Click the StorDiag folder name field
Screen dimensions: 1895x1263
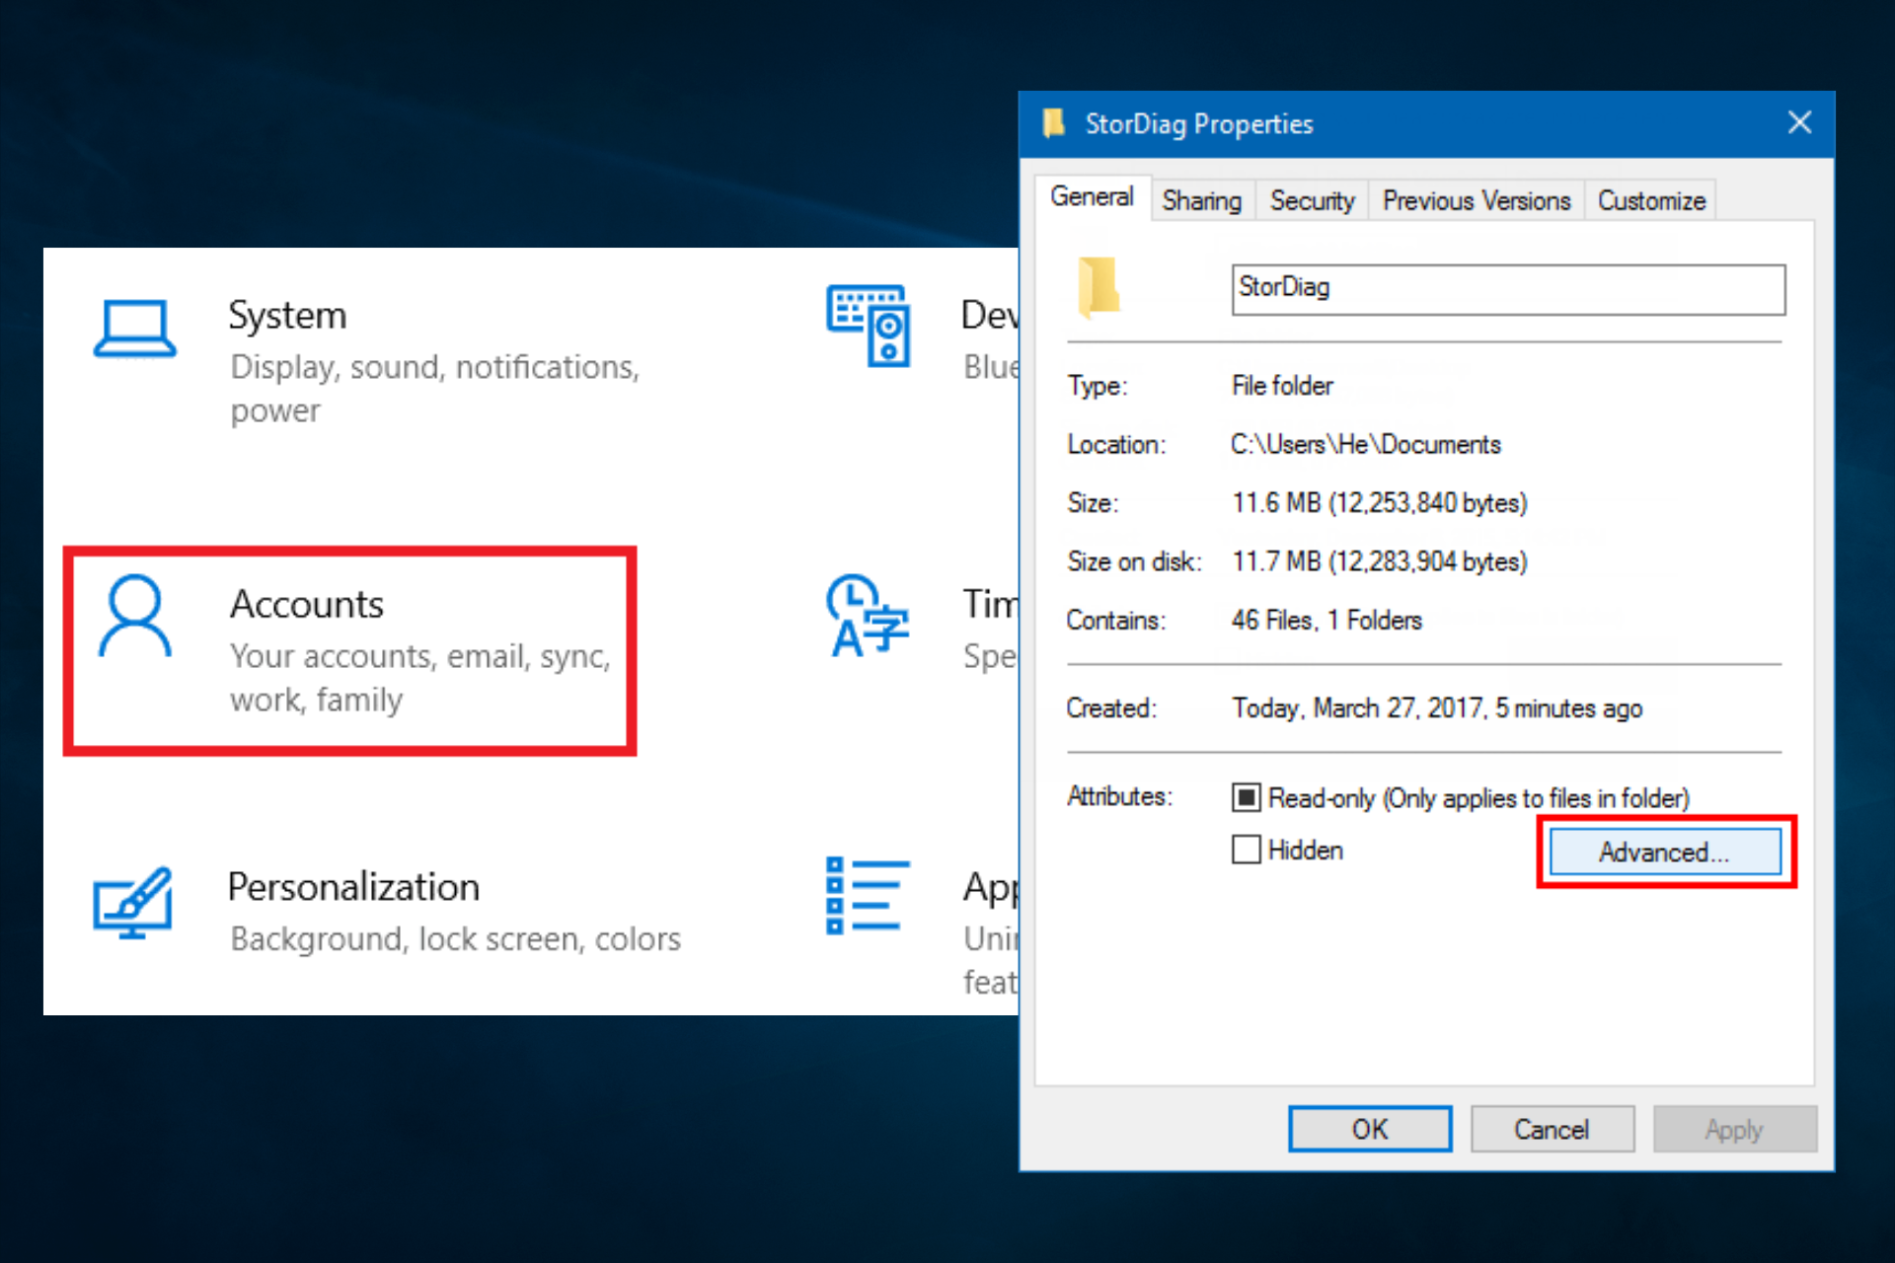click(1508, 289)
